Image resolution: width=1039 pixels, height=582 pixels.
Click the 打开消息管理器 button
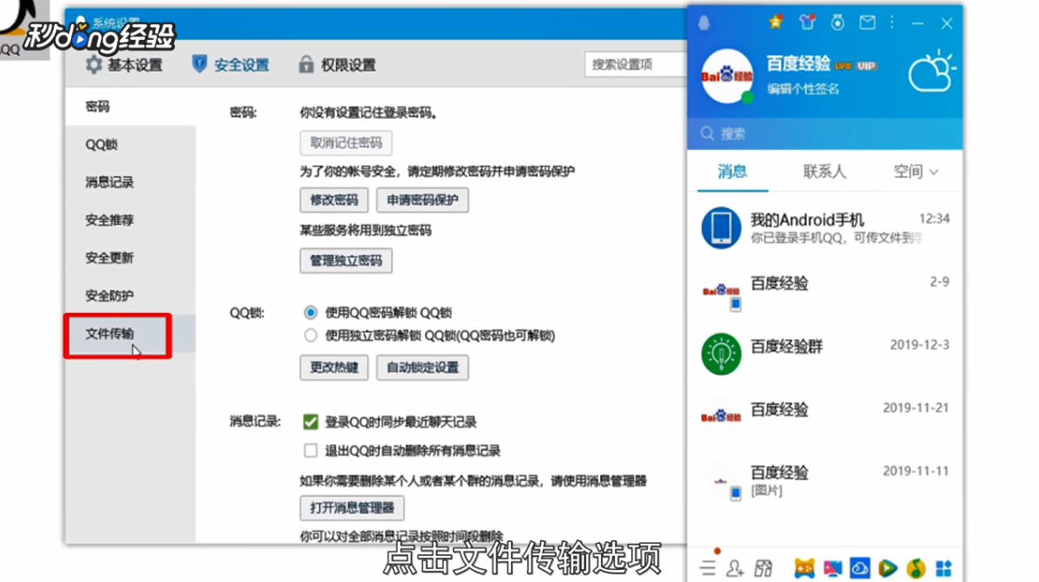click(x=352, y=507)
